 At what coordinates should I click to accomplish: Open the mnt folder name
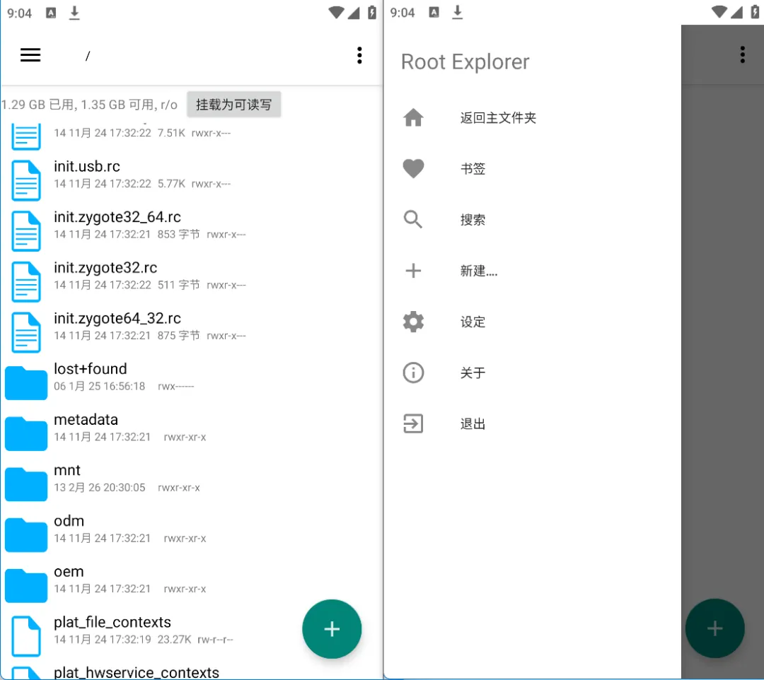pos(67,470)
